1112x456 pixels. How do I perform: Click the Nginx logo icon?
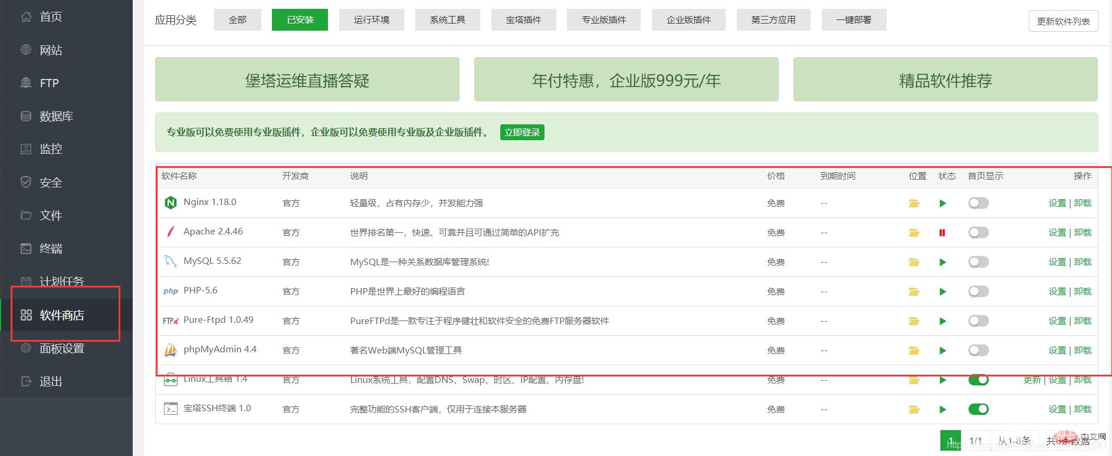click(x=170, y=203)
